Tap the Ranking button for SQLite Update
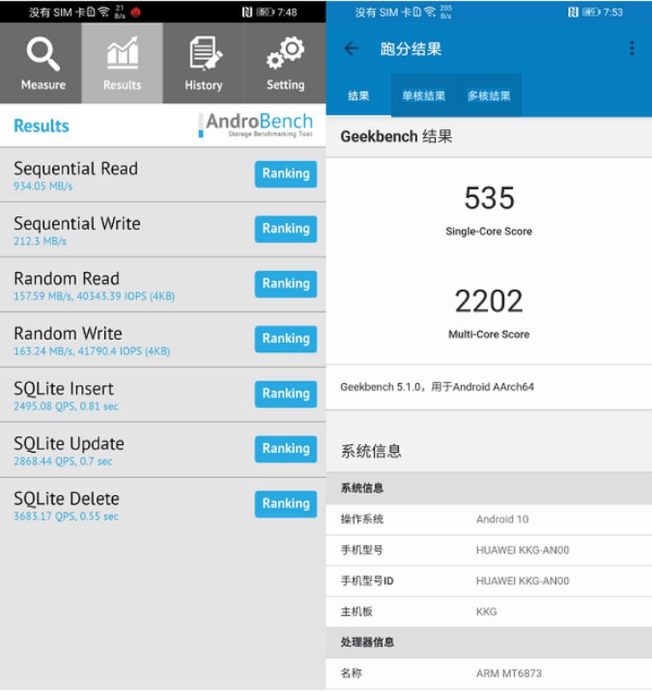Screen dimensions: 652x692 coord(286,448)
